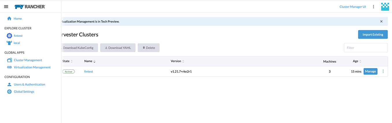Click Import Existing button
This screenshot has width=392, height=123.
coord(373,34)
